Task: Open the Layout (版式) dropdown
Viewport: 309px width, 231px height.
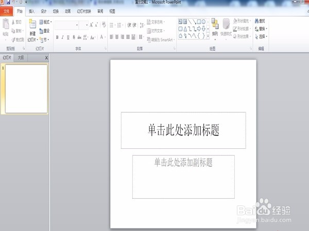Action: pos(45,22)
